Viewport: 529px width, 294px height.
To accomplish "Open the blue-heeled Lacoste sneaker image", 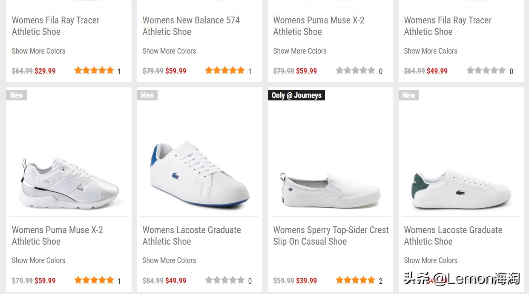I will [x=199, y=174].
